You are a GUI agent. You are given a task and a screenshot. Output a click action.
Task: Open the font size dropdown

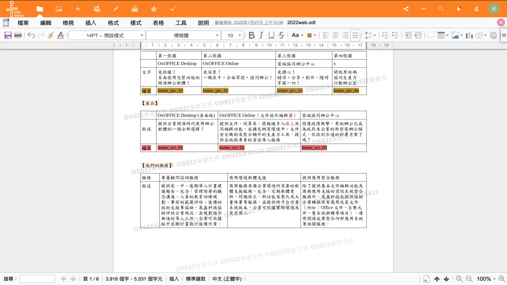(233, 35)
